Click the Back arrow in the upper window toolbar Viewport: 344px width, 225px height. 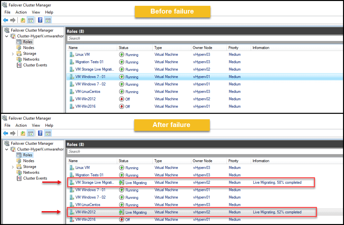5,20
